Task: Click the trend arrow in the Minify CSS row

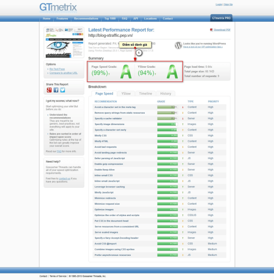Action: pos(183,136)
